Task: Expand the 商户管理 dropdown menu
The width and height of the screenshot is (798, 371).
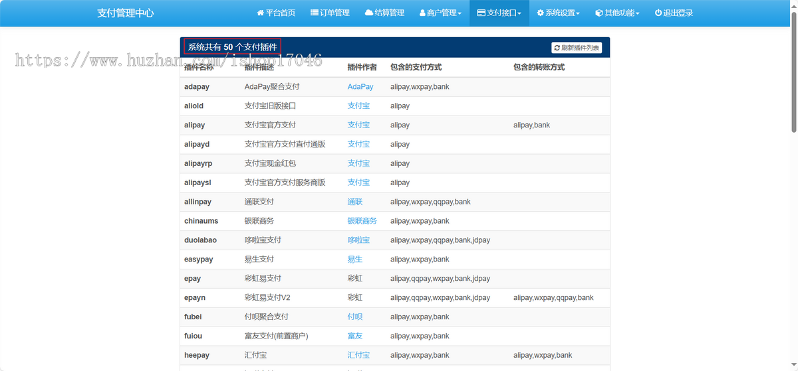Action: pos(440,13)
